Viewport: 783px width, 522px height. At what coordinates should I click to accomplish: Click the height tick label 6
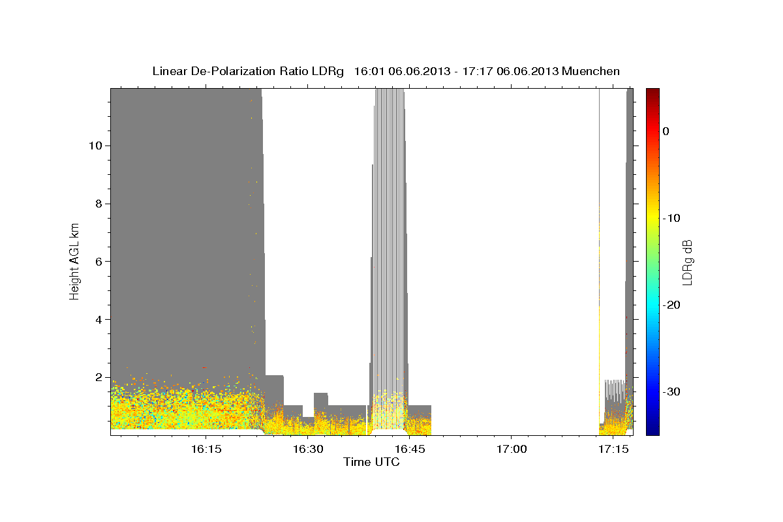[97, 262]
